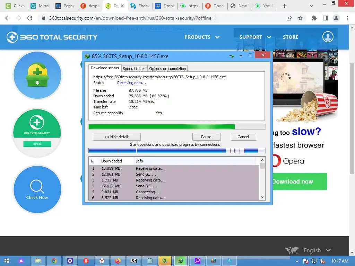355x266 pixels.
Task: Switch to the Mirror browser tab
Action: click(x=40, y=6)
